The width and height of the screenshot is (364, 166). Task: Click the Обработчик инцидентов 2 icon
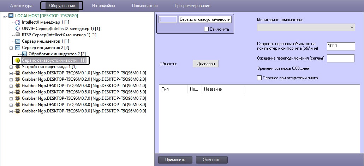(x=24, y=54)
